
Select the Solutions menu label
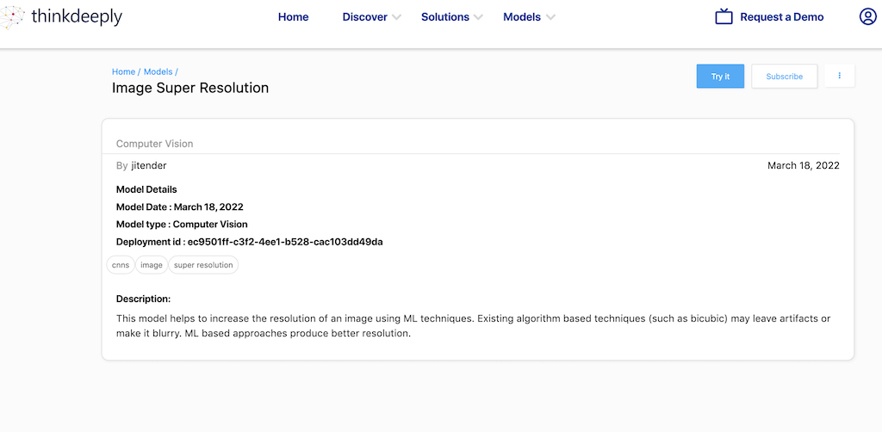click(444, 17)
